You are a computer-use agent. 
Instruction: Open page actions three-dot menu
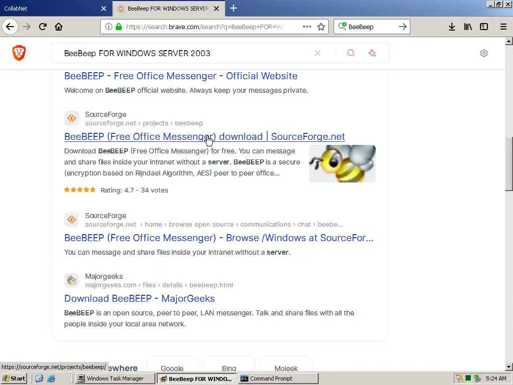click(307, 27)
